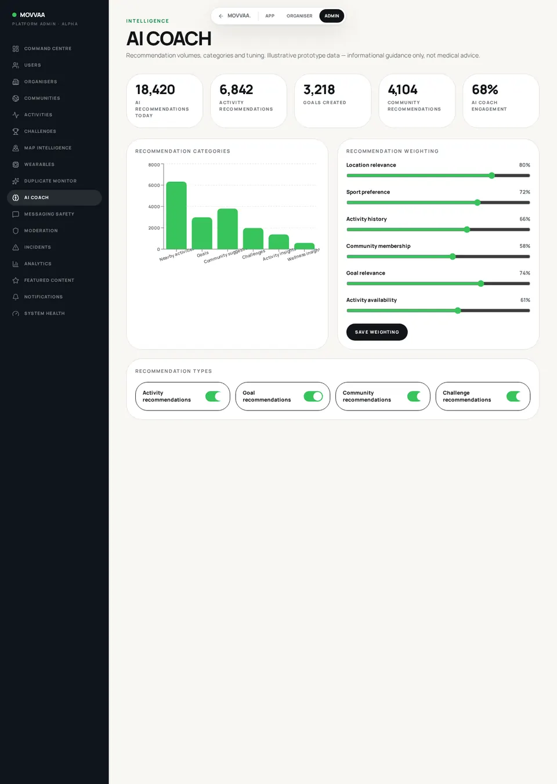557x784 pixels.
Task: Click the Goals bar in categories chart
Action: [202, 233]
